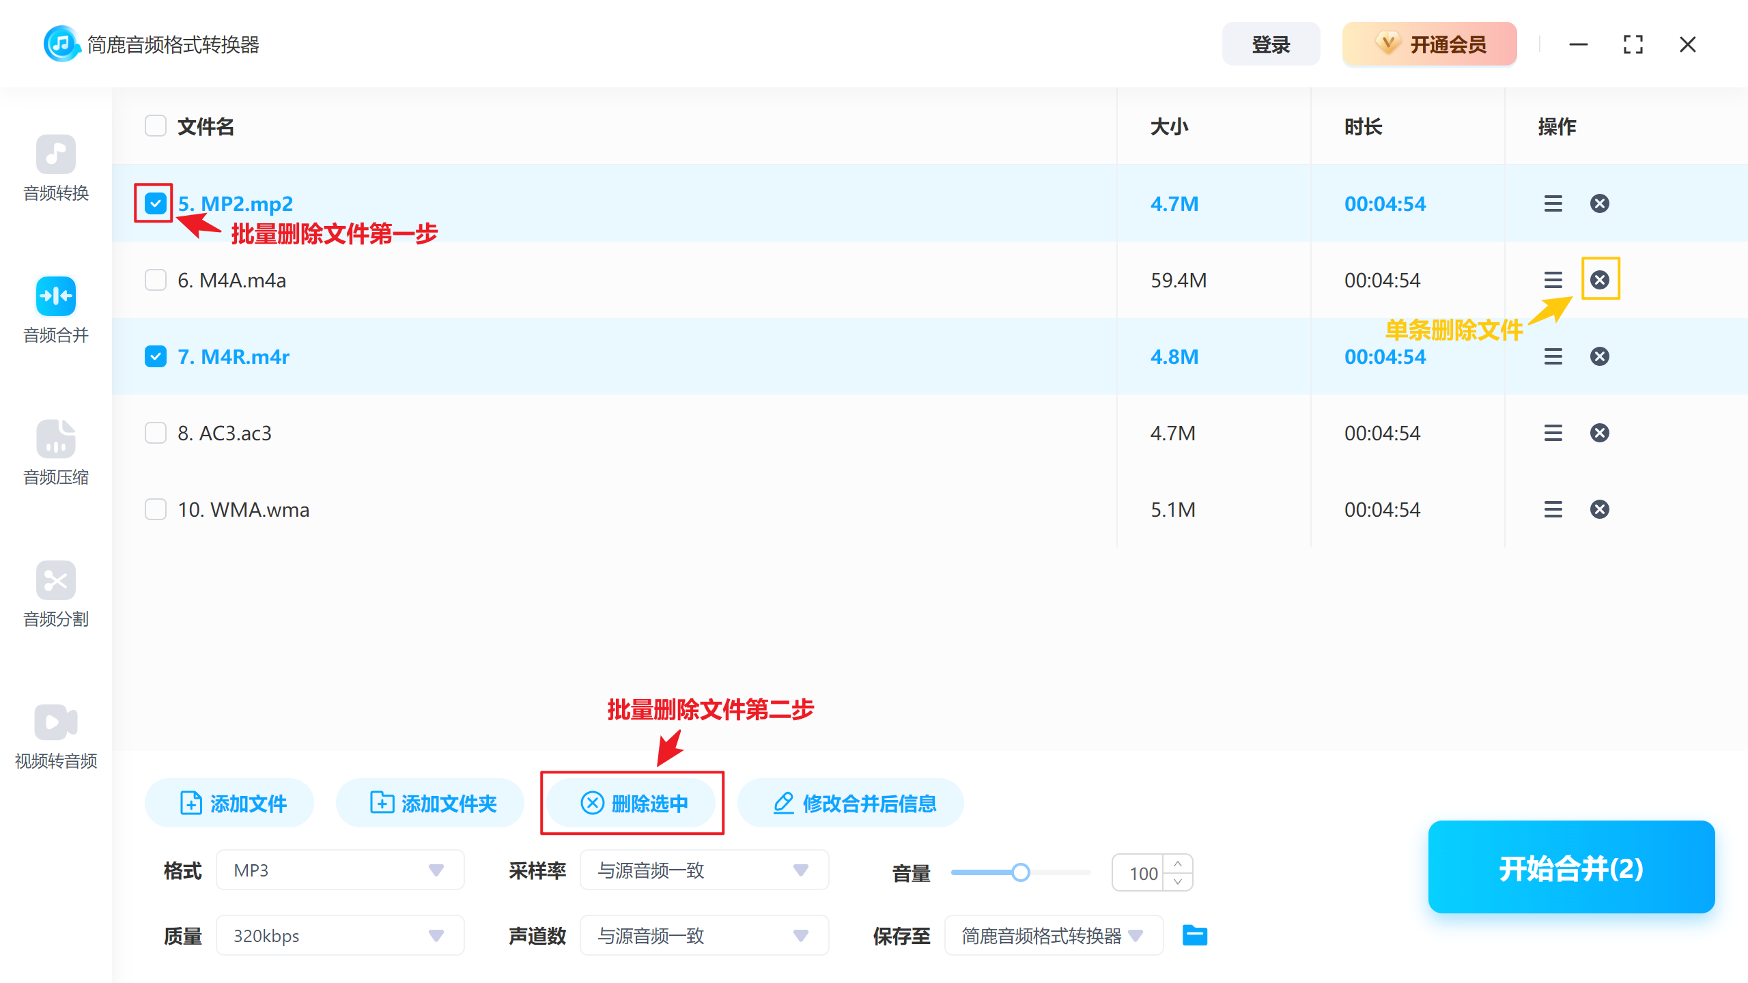Adjust the 音量 volume slider
The height and width of the screenshot is (983, 1748).
pyautogui.click(x=1021, y=872)
